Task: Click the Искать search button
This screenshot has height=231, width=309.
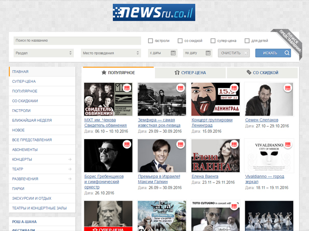Action: 273,53
